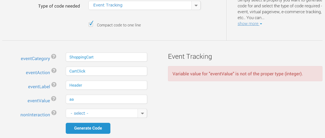Click the eventLabel label link

click(39, 87)
